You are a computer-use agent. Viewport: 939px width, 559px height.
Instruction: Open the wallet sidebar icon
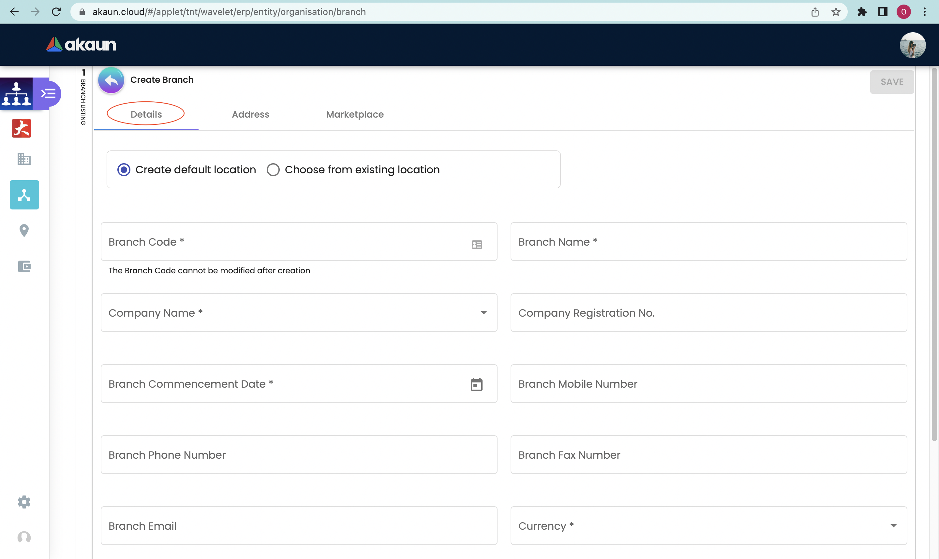coord(24,266)
